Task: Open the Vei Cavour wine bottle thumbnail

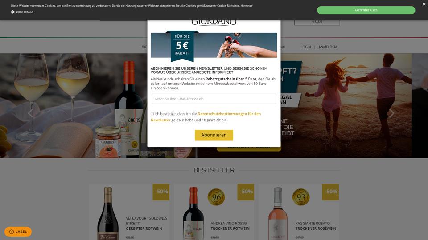Action: (108, 213)
